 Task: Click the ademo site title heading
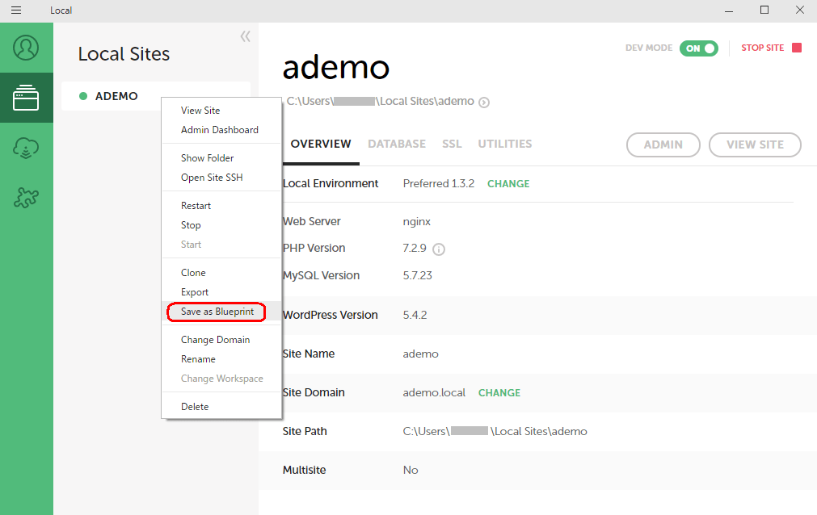(x=336, y=68)
